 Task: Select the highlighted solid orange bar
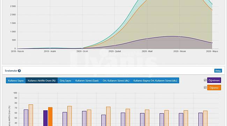(50, 117)
